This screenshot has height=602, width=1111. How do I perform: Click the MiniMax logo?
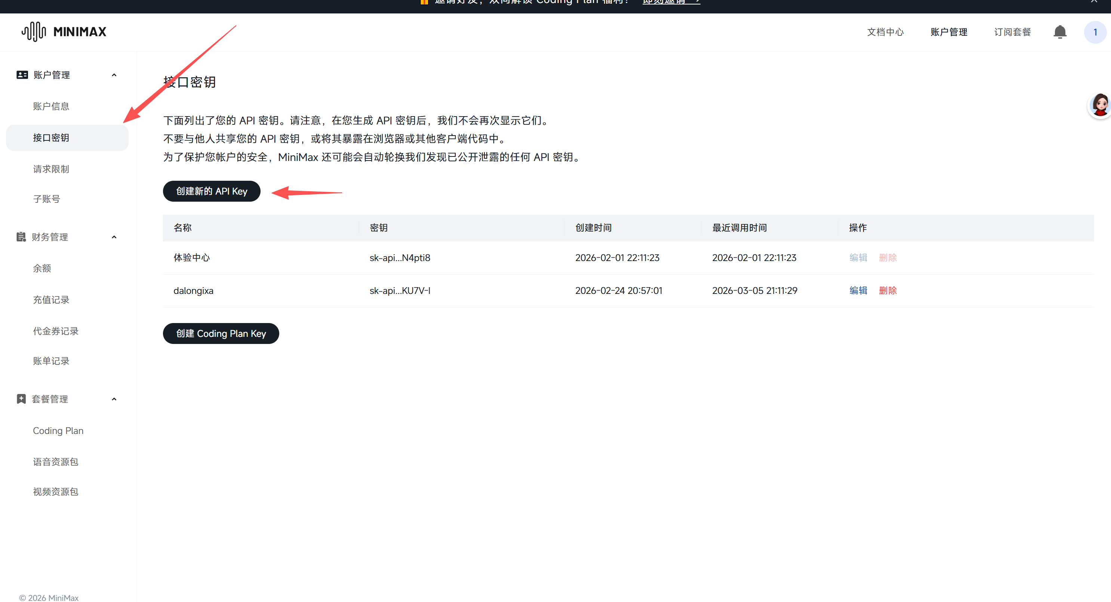click(64, 32)
